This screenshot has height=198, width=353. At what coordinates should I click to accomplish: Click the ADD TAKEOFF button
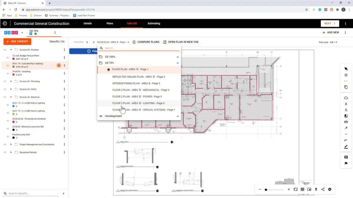click(x=17, y=41)
